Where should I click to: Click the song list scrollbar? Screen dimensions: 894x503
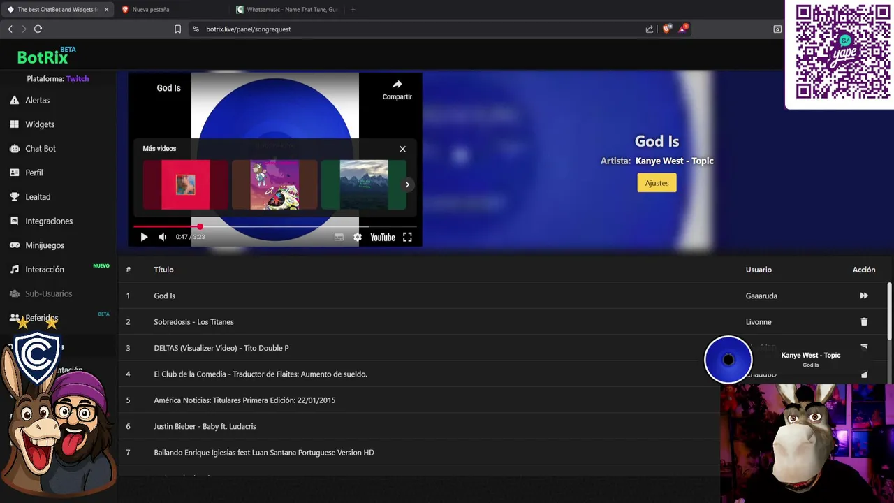[x=889, y=311]
